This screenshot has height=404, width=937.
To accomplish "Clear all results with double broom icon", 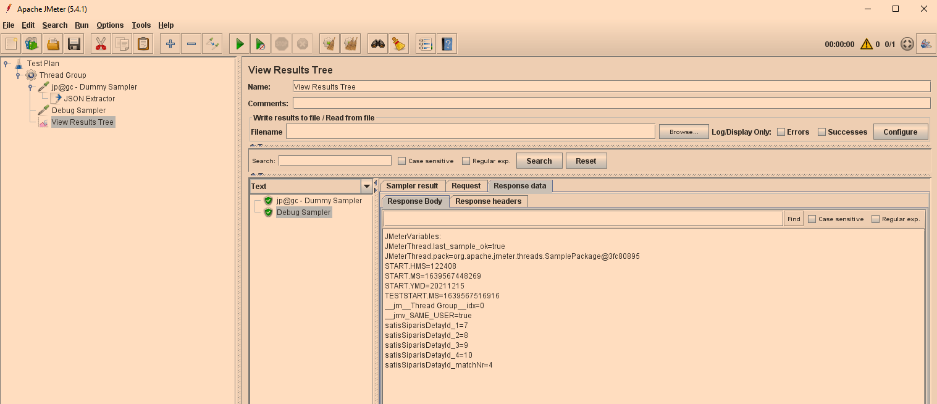I will pyautogui.click(x=351, y=44).
